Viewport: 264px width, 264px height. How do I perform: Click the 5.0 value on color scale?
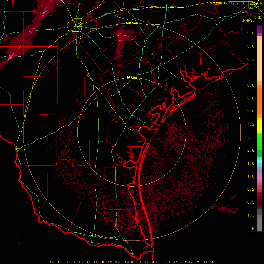tap(251, 111)
